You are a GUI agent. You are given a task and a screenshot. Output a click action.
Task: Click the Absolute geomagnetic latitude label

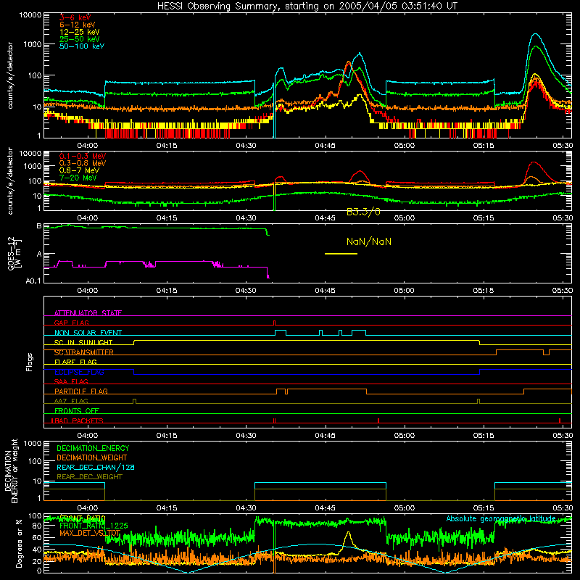(501, 518)
